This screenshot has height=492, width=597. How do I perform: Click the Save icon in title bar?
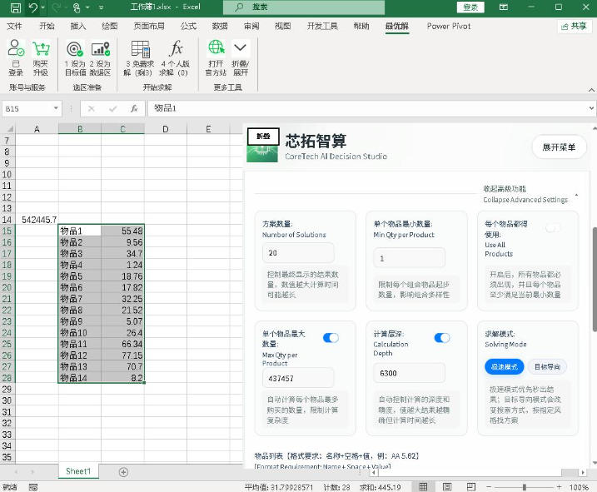[15, 7]
